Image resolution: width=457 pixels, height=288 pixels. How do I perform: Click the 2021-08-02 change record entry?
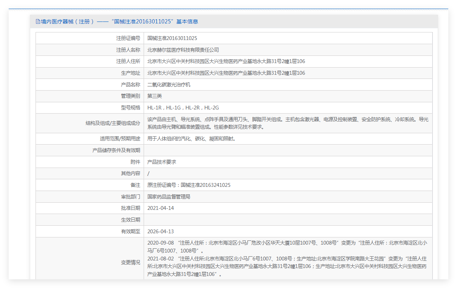(287, 266)
